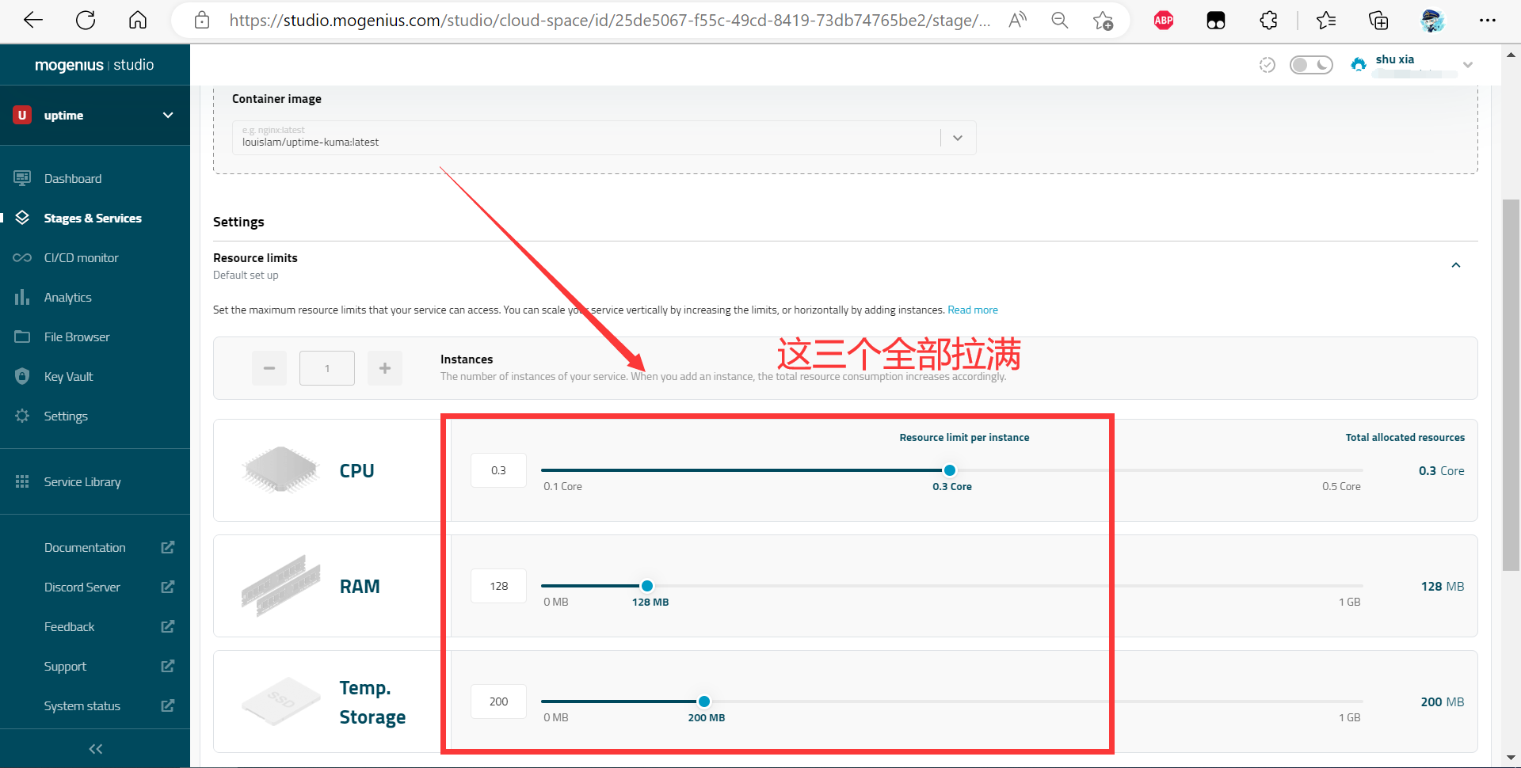Open the Dashboard sidebar icon
This screenshot has width=1521, height=768.
pos(22,178)
